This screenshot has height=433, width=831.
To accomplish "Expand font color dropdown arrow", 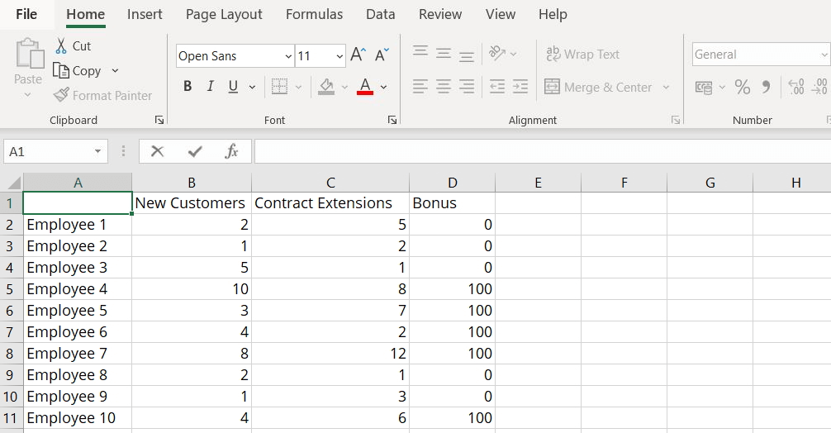I will (384, 87).
